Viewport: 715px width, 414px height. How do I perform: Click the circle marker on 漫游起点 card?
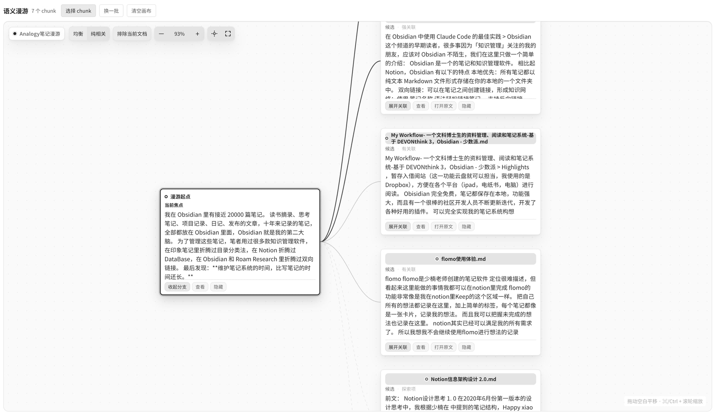[x=166, y=197]
